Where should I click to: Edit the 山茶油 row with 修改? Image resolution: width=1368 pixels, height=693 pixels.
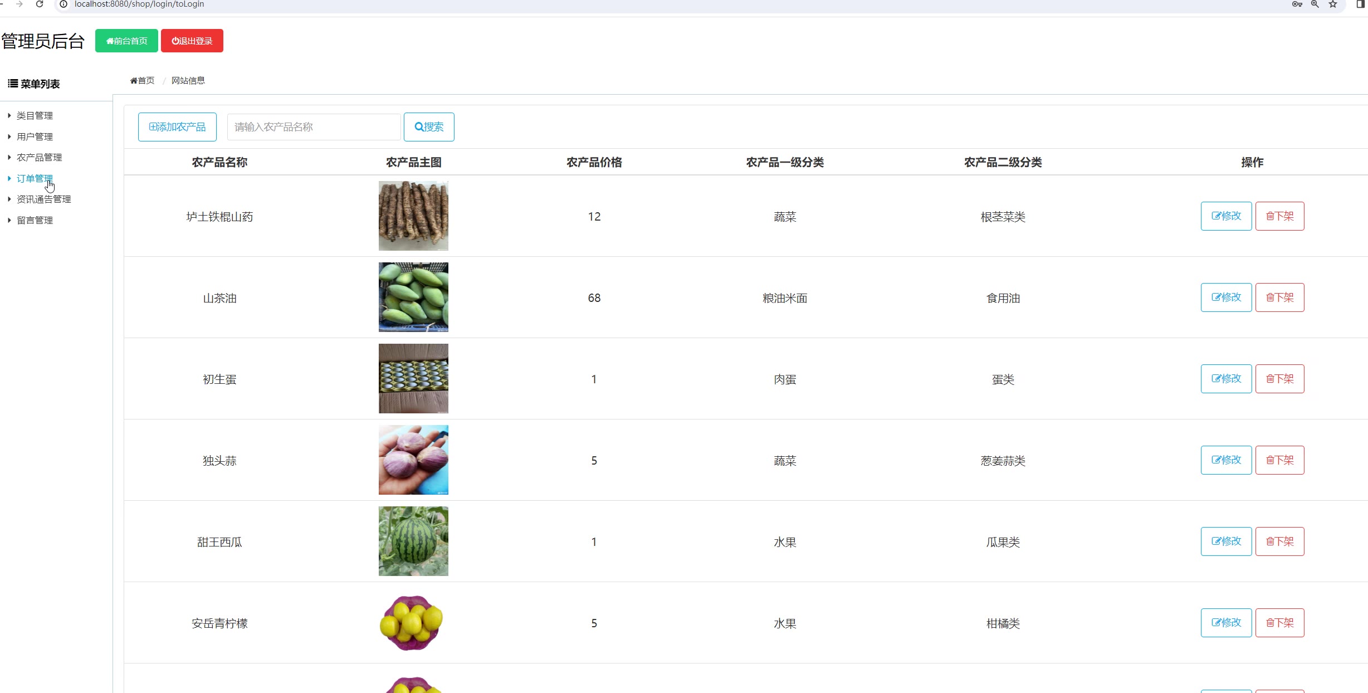[x=1226, y=297]
